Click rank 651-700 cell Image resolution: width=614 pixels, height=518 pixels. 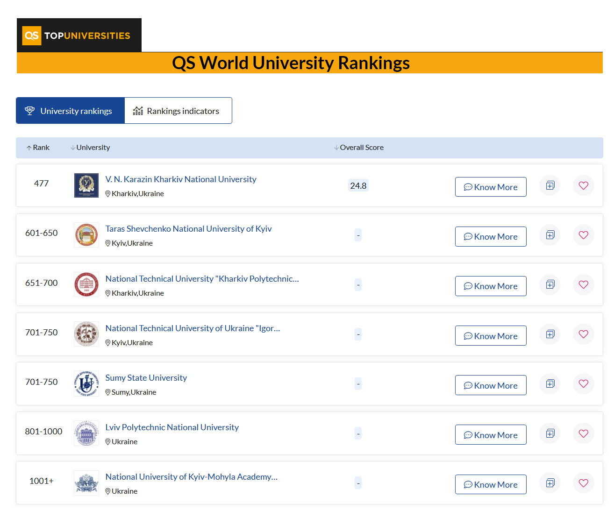[42, 283]
